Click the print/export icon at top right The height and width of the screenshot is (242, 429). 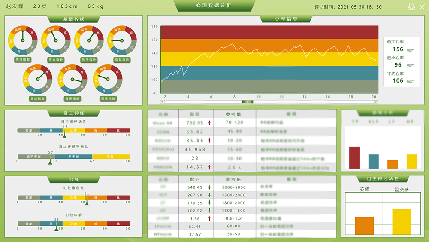tap(411, 6)
